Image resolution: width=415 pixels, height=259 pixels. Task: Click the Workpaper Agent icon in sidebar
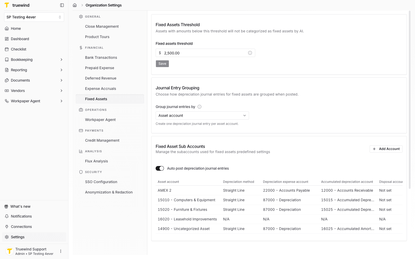tap(7, 101)
